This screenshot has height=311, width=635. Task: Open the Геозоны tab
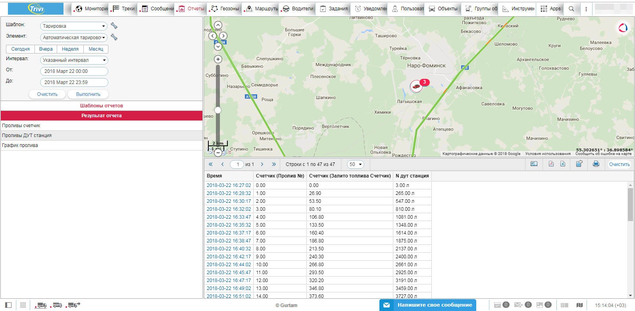[225, 9]
